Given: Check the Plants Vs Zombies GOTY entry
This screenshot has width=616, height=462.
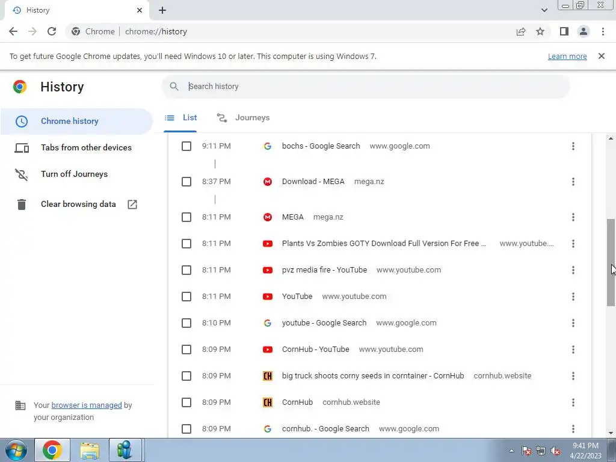Looking at the screenshot, I should pyautogui.click(x=186, y=244).
